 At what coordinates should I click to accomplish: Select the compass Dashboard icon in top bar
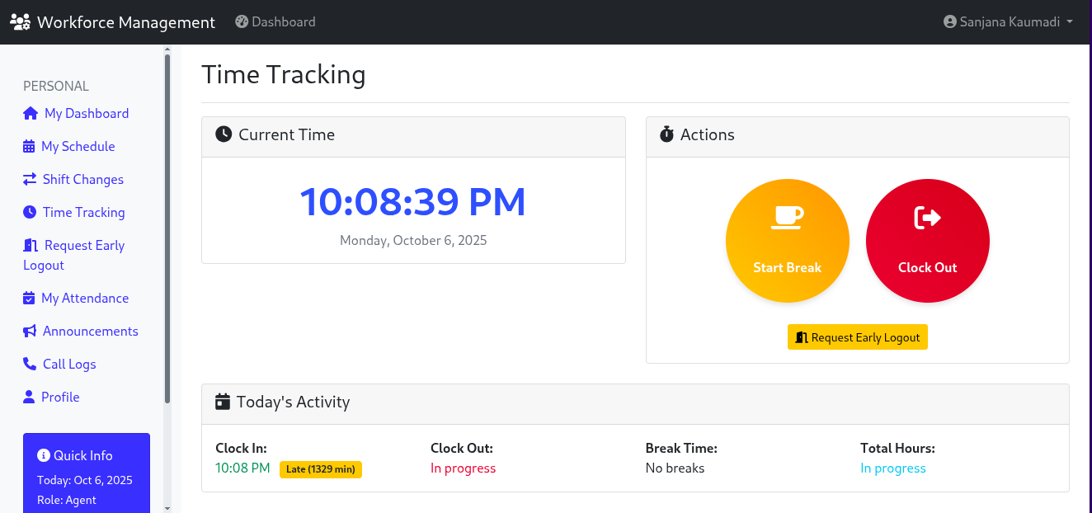click(x=241, y=21)
